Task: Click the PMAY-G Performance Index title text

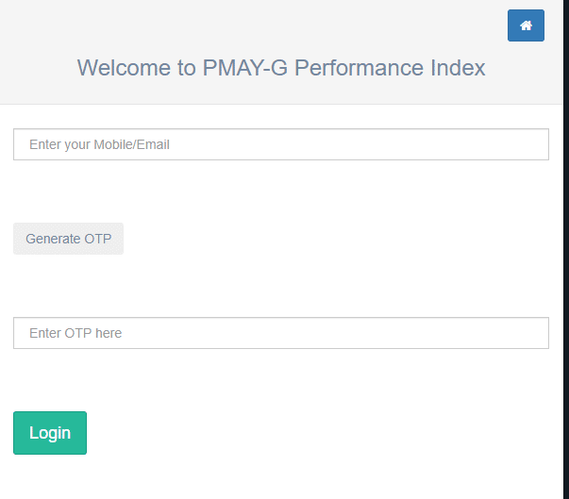Action: [281, 68]
